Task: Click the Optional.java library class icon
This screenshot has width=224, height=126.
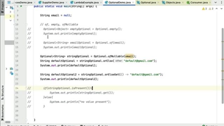Action: point(138,2)
